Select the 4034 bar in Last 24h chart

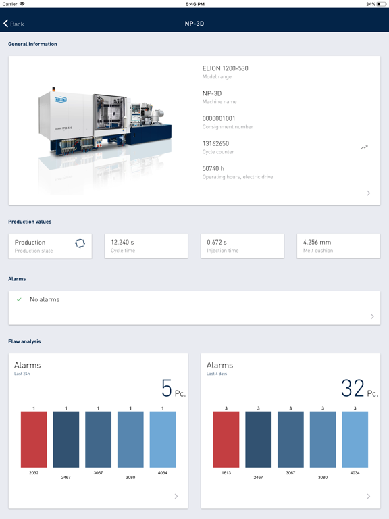point(163,439)
